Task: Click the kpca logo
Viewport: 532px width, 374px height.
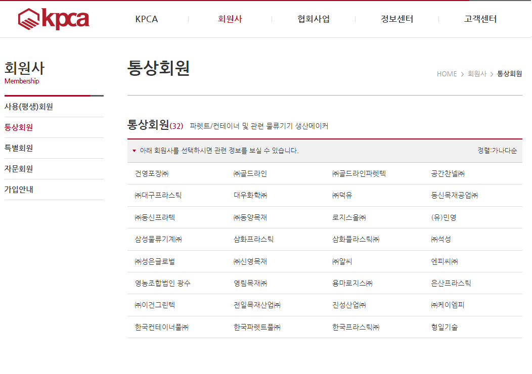Action: click(54, 19)
